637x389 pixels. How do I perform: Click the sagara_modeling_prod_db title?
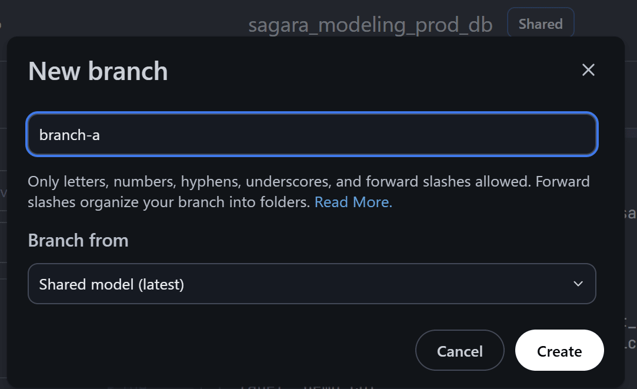pos(370,25)
